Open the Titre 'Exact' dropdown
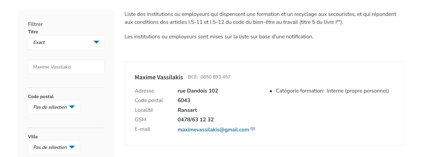This screenshot has width=440, height=157. (66, 42)
